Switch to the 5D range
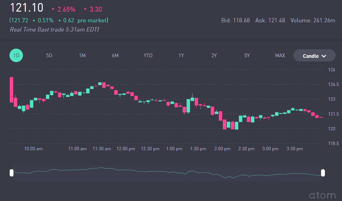 coord(49,55)
